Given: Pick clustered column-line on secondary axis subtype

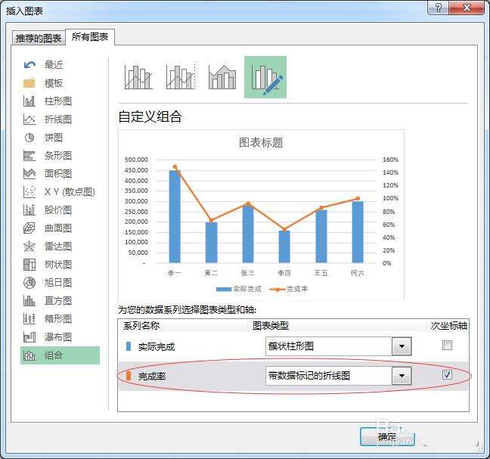Looking at the screenshot, I should [x=181, y=77].
